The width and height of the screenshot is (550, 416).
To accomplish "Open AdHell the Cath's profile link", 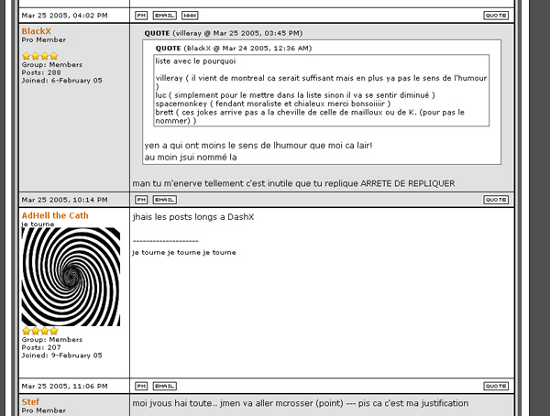I will tap(55, 215).
